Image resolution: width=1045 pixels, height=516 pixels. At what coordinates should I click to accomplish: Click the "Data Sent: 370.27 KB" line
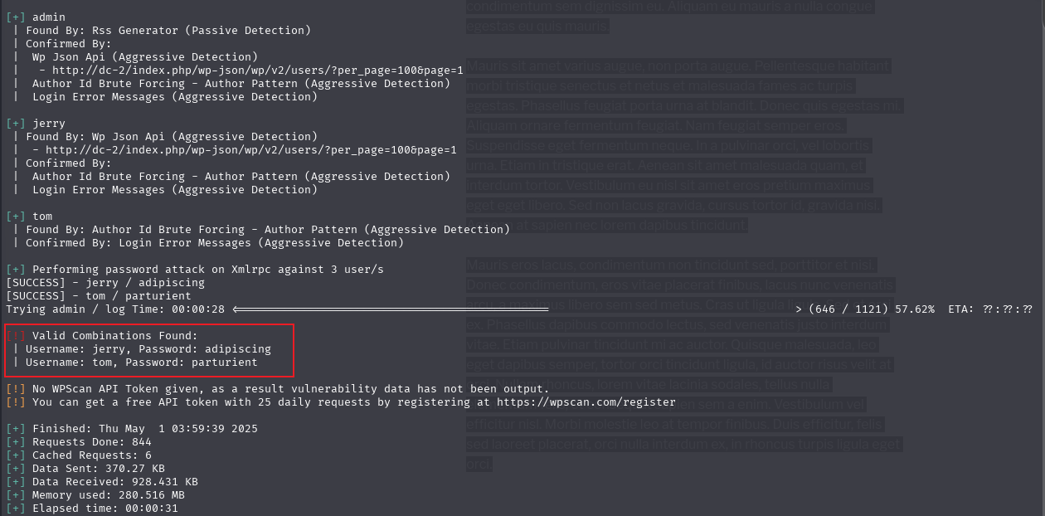(x=85, y=469)
